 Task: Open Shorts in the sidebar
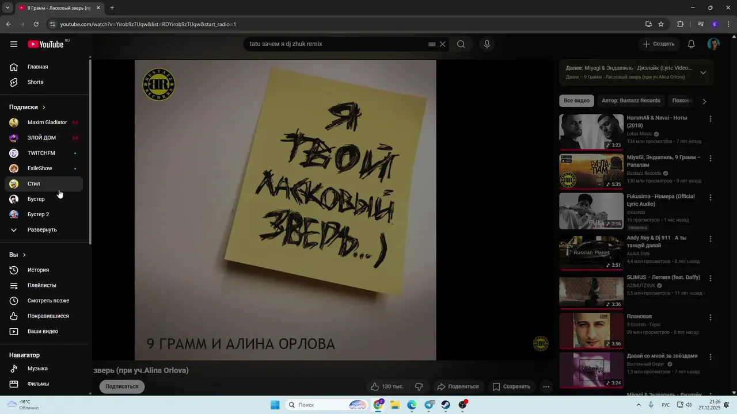[x=44, y=82]
